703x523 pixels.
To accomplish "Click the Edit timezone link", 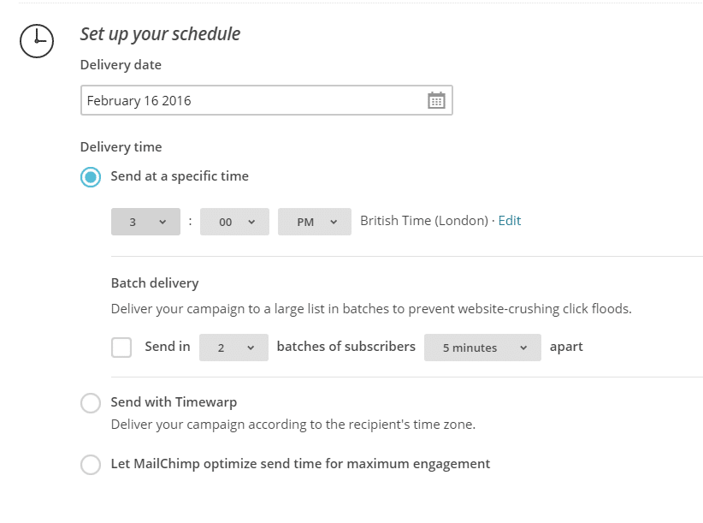I will point(510,221).
